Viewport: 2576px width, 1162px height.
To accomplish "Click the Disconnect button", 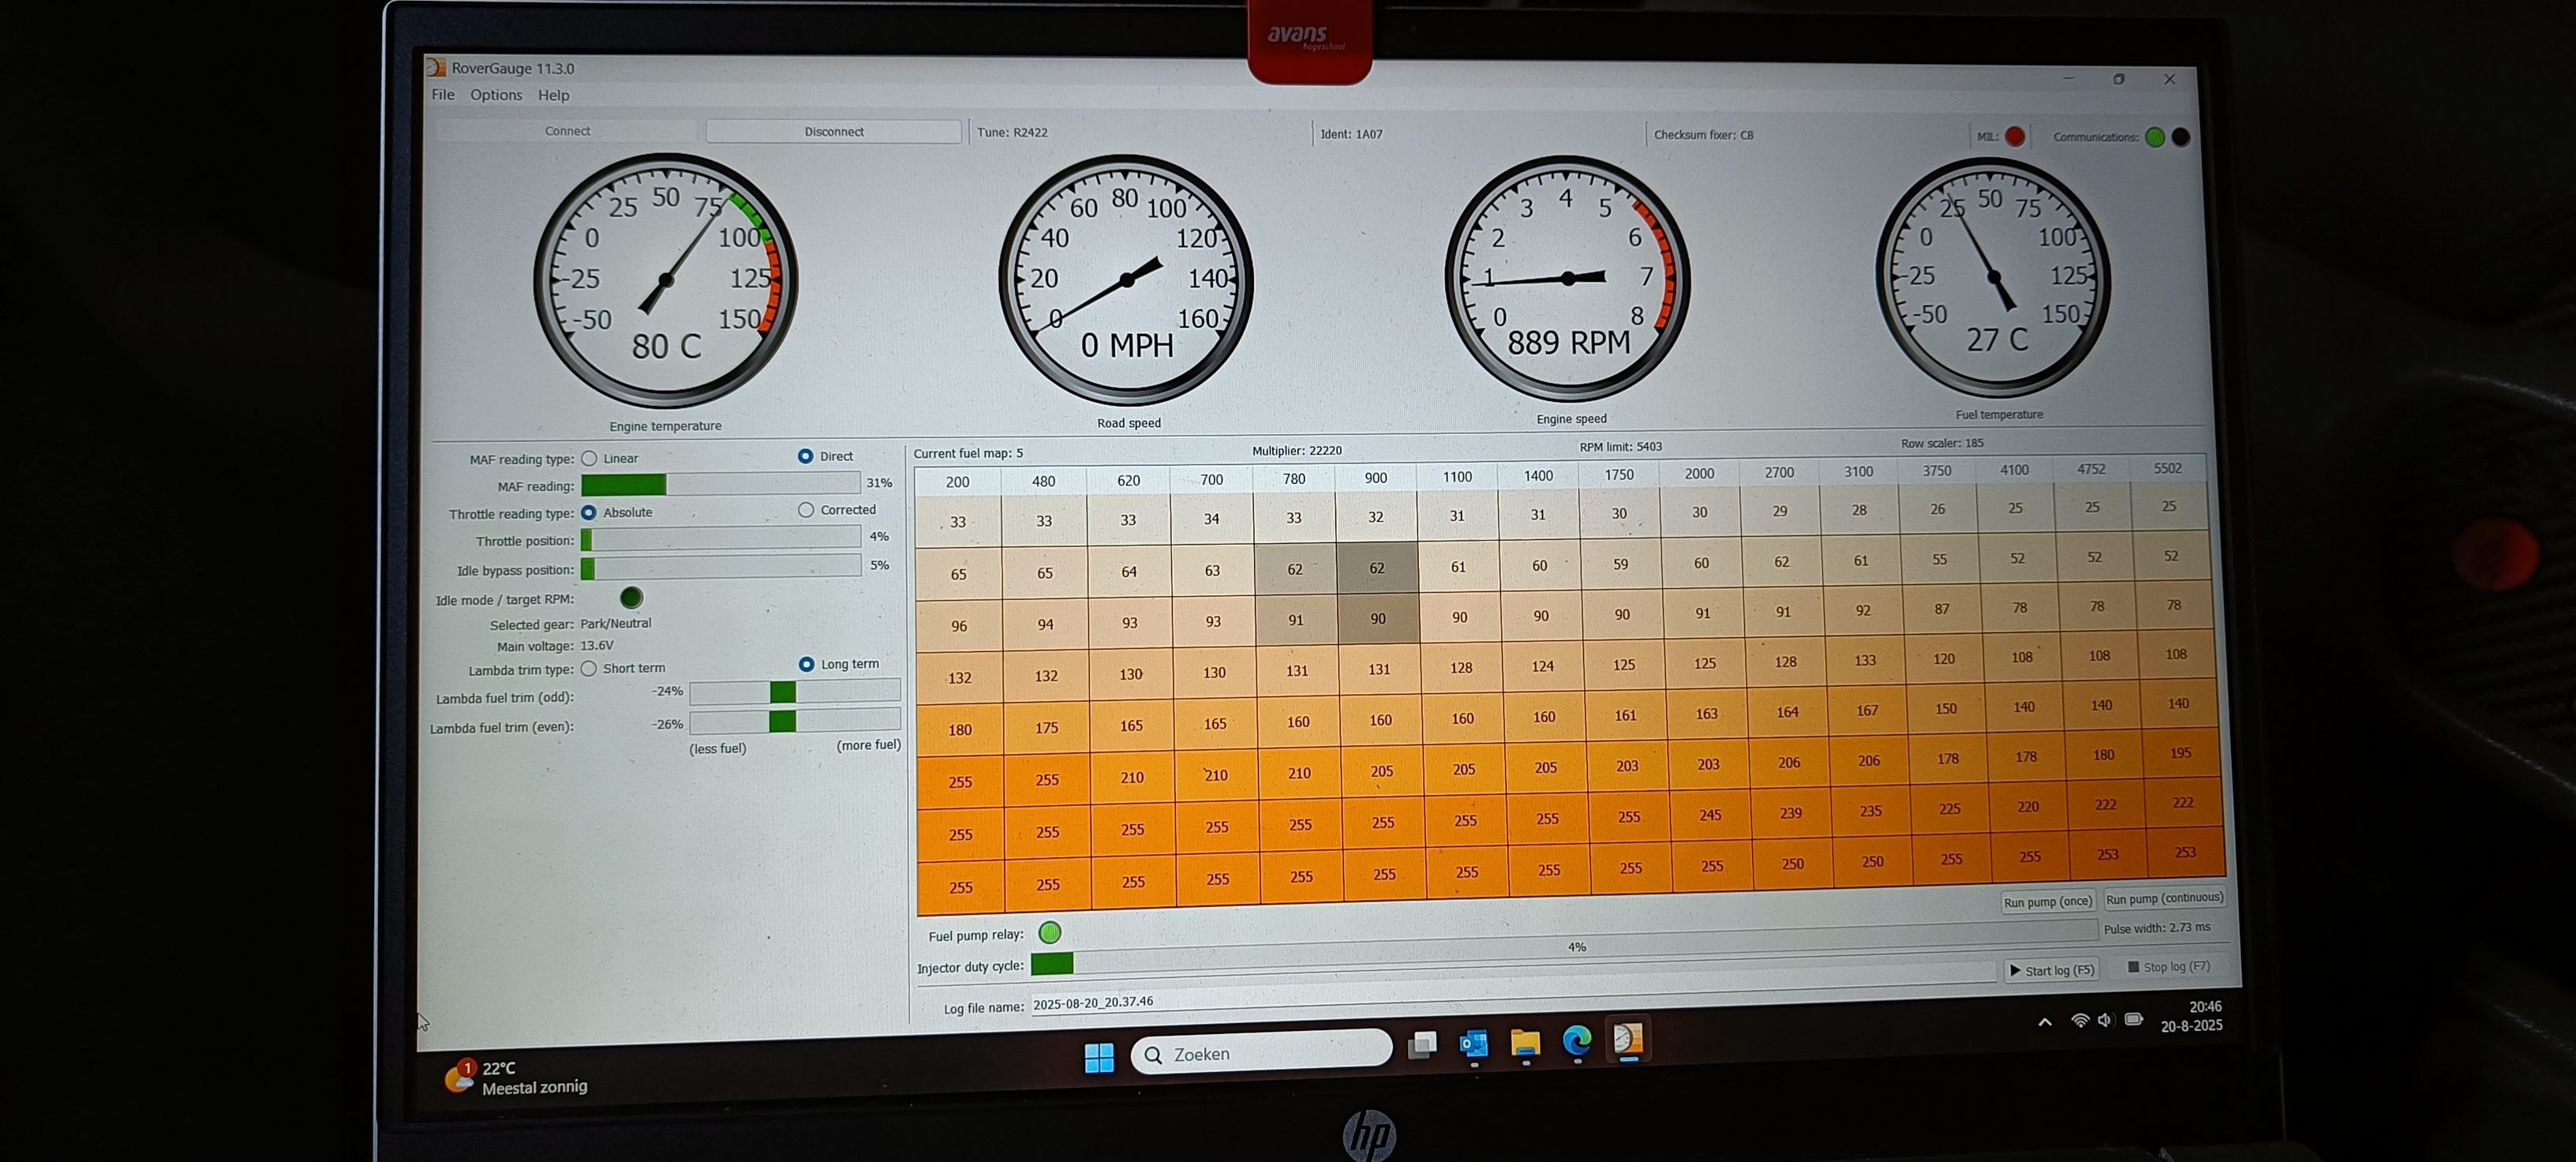I will coord(833,131).
